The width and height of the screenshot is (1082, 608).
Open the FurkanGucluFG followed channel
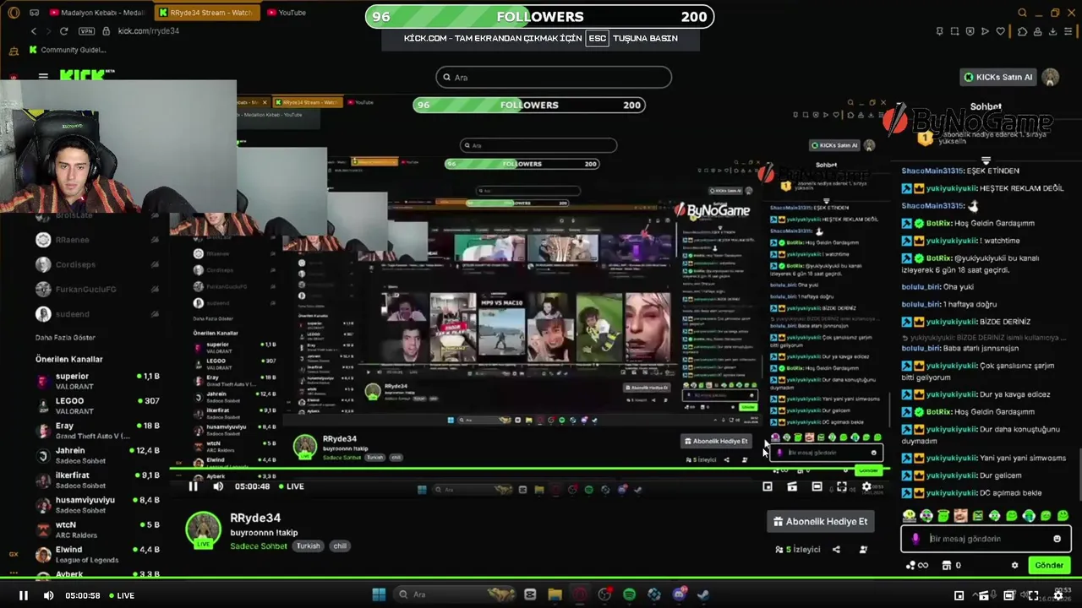tap(97, 289)
